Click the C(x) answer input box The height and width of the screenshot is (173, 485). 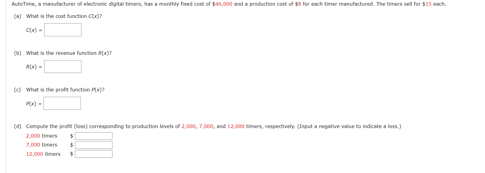coord(62,29)
